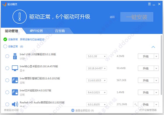This screenshot has width=164, height=115.
Task: Select the Intel管理引擎接口驱动 row circle
Action: (x=7, y=80)
